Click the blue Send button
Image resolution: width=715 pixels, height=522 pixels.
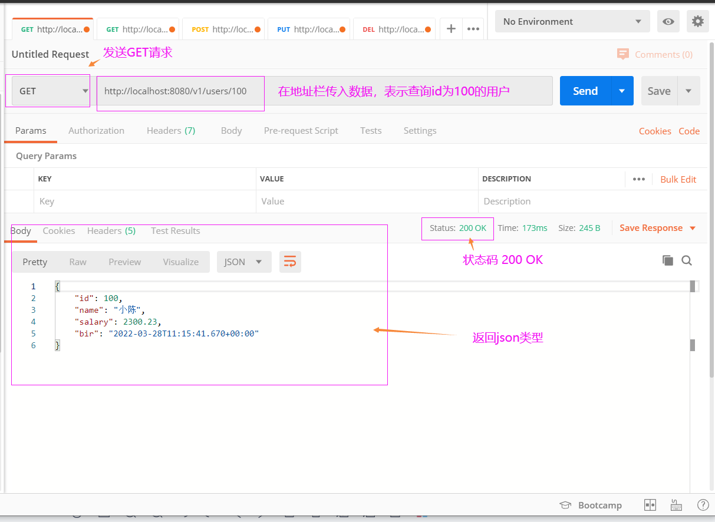tap(585, 91)
